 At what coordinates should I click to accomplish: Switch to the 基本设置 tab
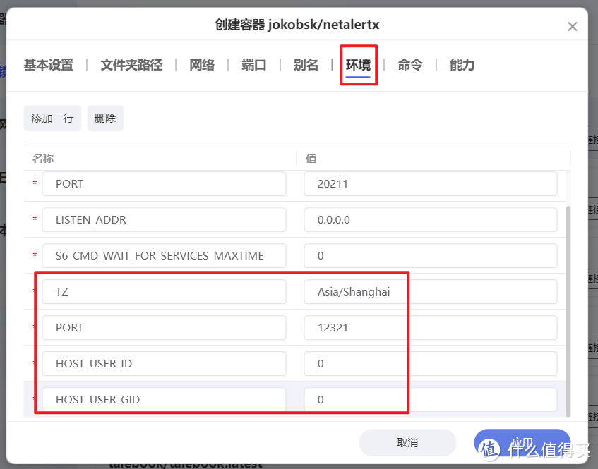click(x=47, y=64)
